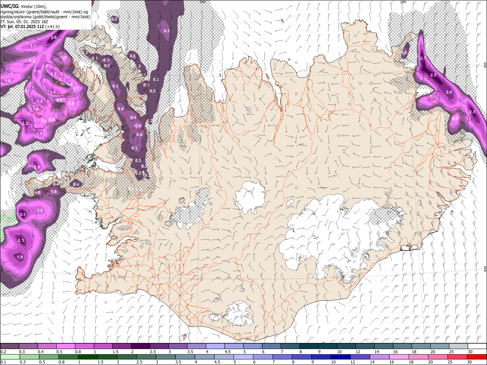Click the '30' label of the lower legend

(469, 362)
